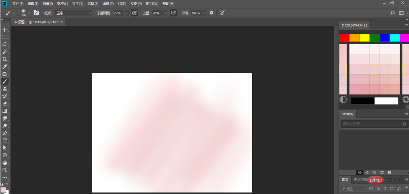Select the Brush tool in toolbar
Screen dimensions: 409x194
[5, 82]
